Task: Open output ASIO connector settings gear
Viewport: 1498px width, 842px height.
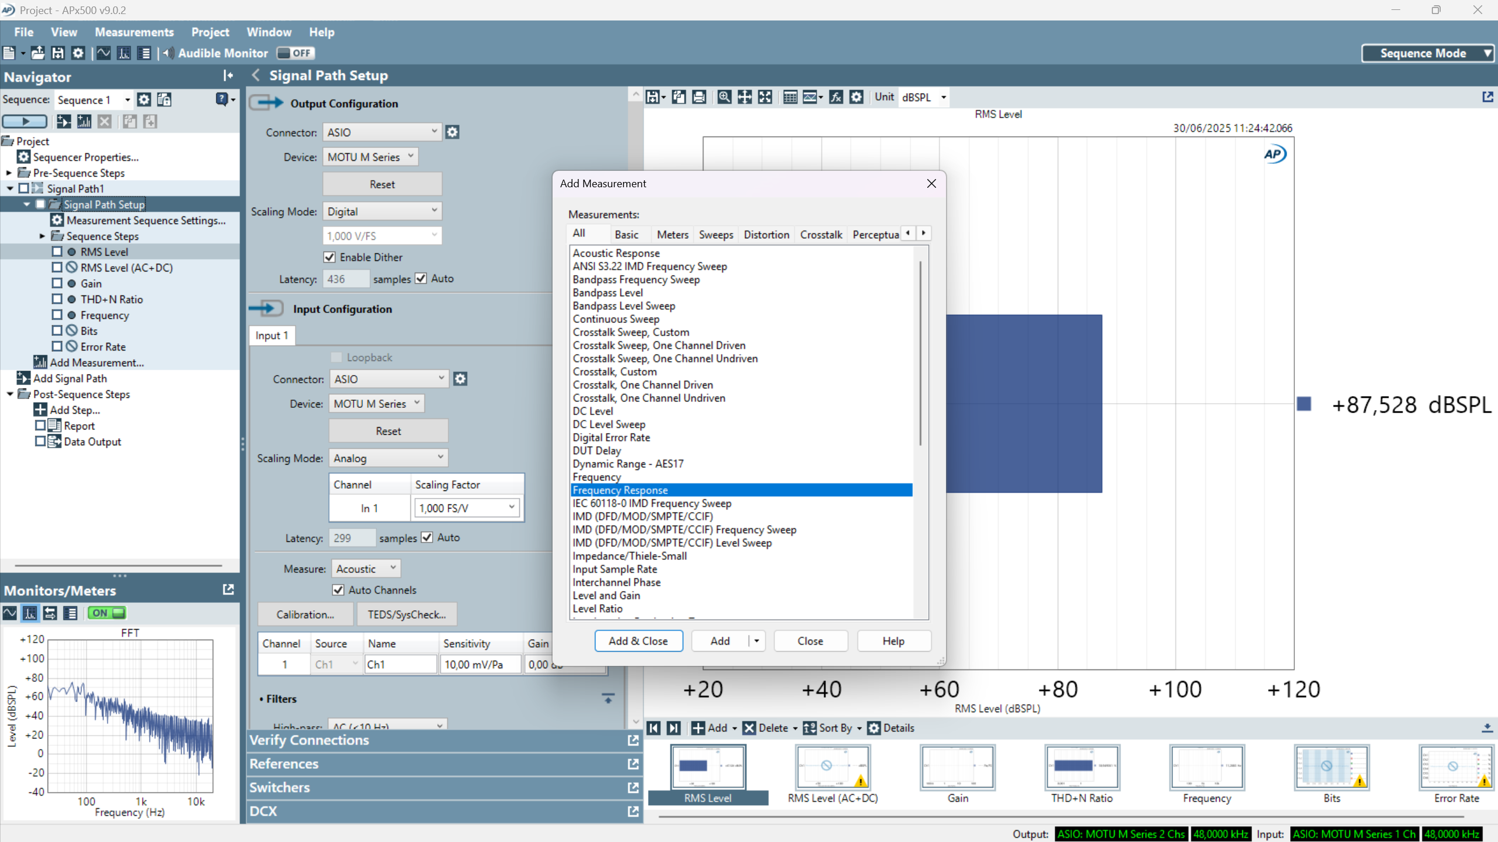Action: pos(453,132)
